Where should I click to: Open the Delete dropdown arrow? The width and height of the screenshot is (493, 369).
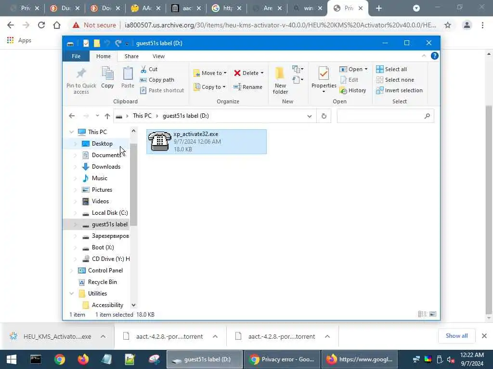click(x=262, y=73)
